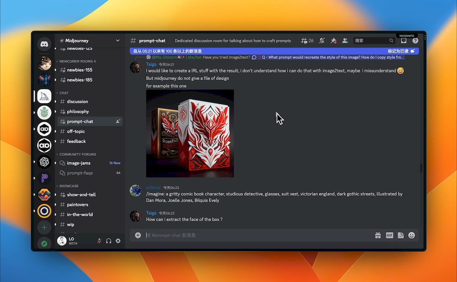Image resolution: width=457 pixels, height=282 pixels.
Task: Visit the show-and-tell channel
Action: point(90,195)
